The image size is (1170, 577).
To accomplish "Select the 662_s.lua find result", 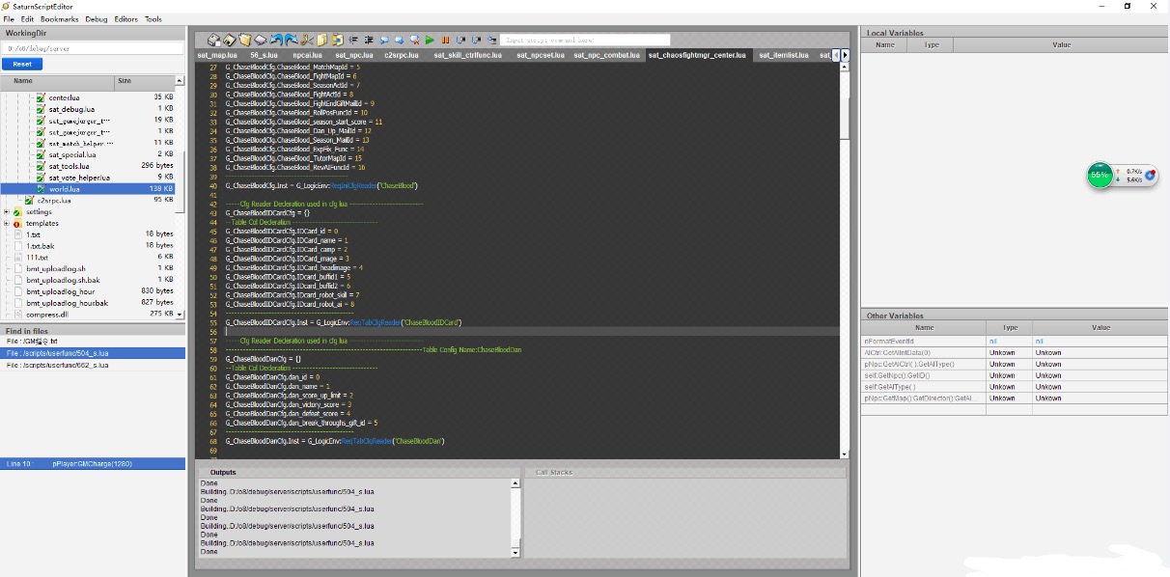I will (57, 366).
